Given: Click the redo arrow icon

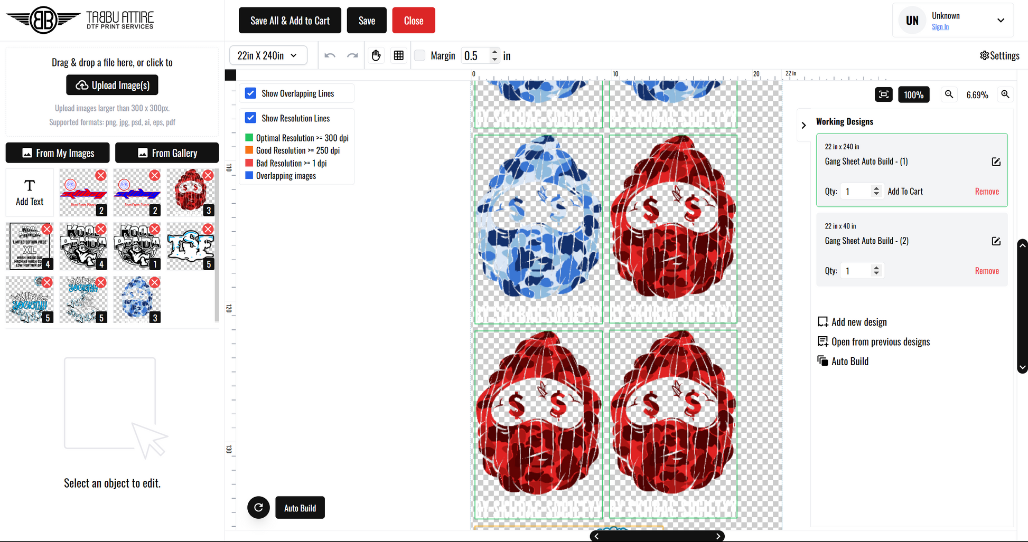Looking at the screenshot, I should pyautogui.click(x=352, y=55).
